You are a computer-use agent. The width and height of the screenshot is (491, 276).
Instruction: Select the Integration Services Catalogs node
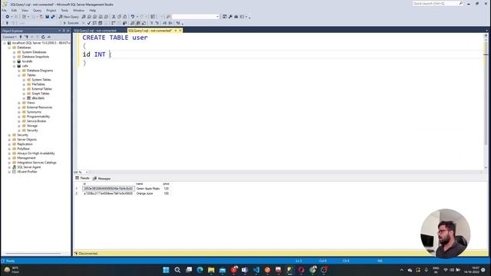click(x=37, y=163)
